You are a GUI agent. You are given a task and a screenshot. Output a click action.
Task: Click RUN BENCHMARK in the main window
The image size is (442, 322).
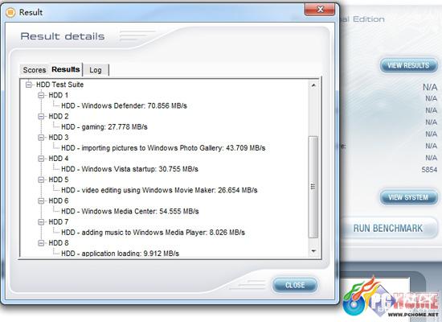tap(388, 229)
